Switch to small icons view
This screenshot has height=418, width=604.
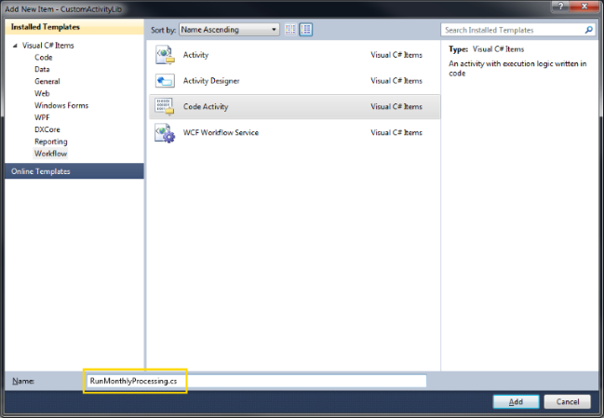click(290, 30)
